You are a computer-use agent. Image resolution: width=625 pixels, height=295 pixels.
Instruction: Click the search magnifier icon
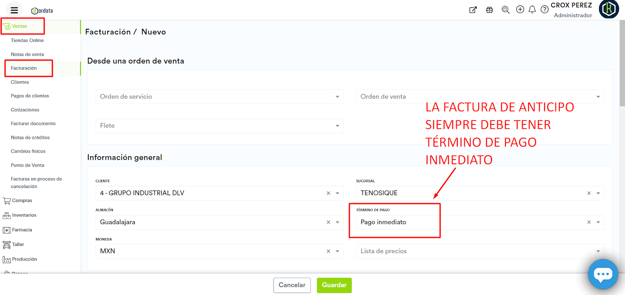[505, 10]
